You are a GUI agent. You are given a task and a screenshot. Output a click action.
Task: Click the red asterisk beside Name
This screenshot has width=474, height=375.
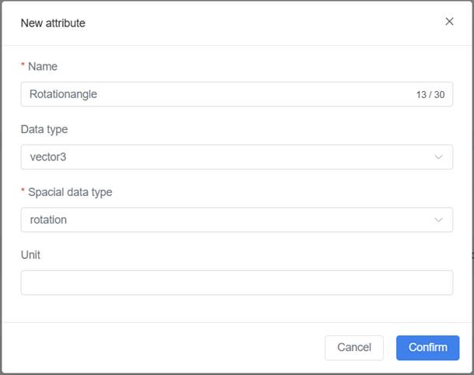[x=23, y=68]
